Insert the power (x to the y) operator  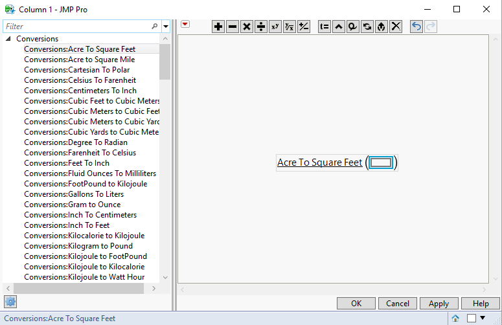click(275, 27)
